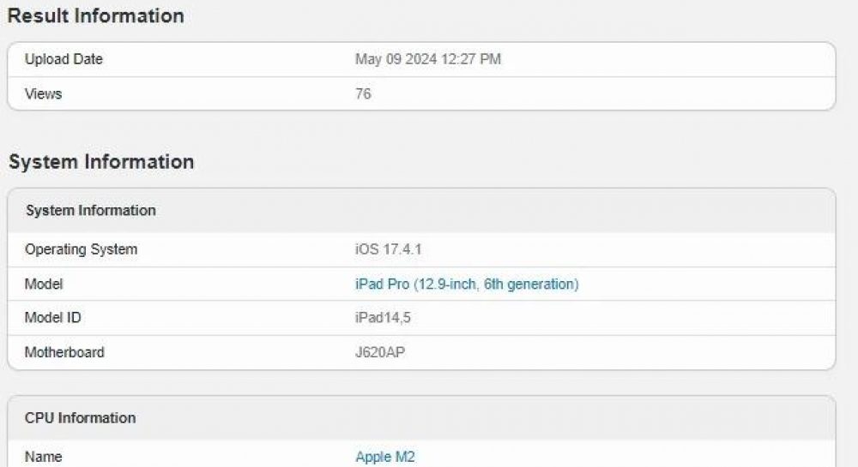
Task: Click the CPU Name row label
Action: 43,457
